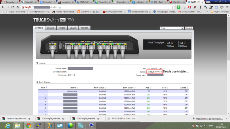
Task: Open menu arrow for PCBSD9 iso download
Action: pos(139,118)
